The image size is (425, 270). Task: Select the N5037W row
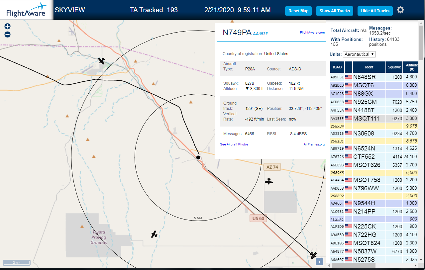[x=374, y=251]
